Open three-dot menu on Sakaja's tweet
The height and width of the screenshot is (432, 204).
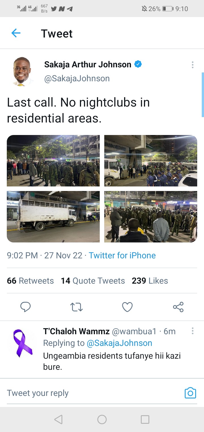point(192,65)
